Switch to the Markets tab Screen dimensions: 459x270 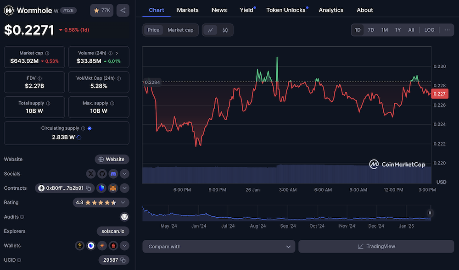click(188, 10)
